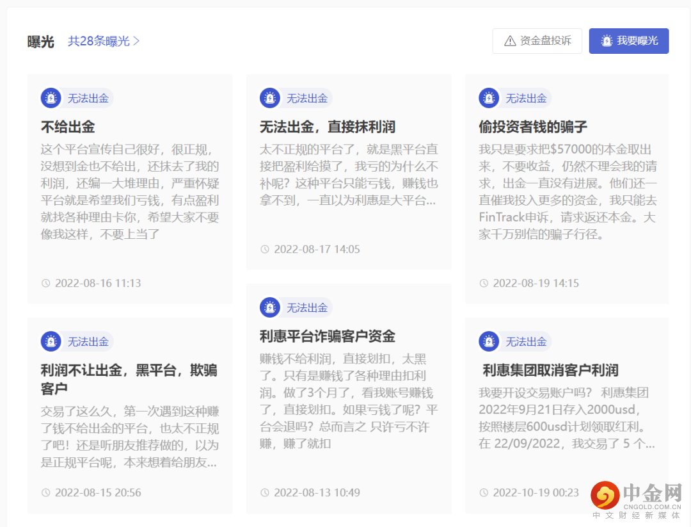Click the clock icon beside 2022-08-15 20:56
The width and height of the screenshot is (691, 527).
(46, 492)
